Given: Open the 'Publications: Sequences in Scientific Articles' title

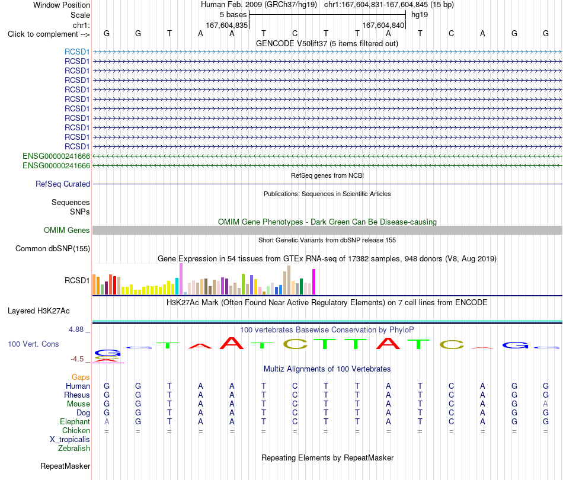Looking at the screenshot, I should 327,194.
